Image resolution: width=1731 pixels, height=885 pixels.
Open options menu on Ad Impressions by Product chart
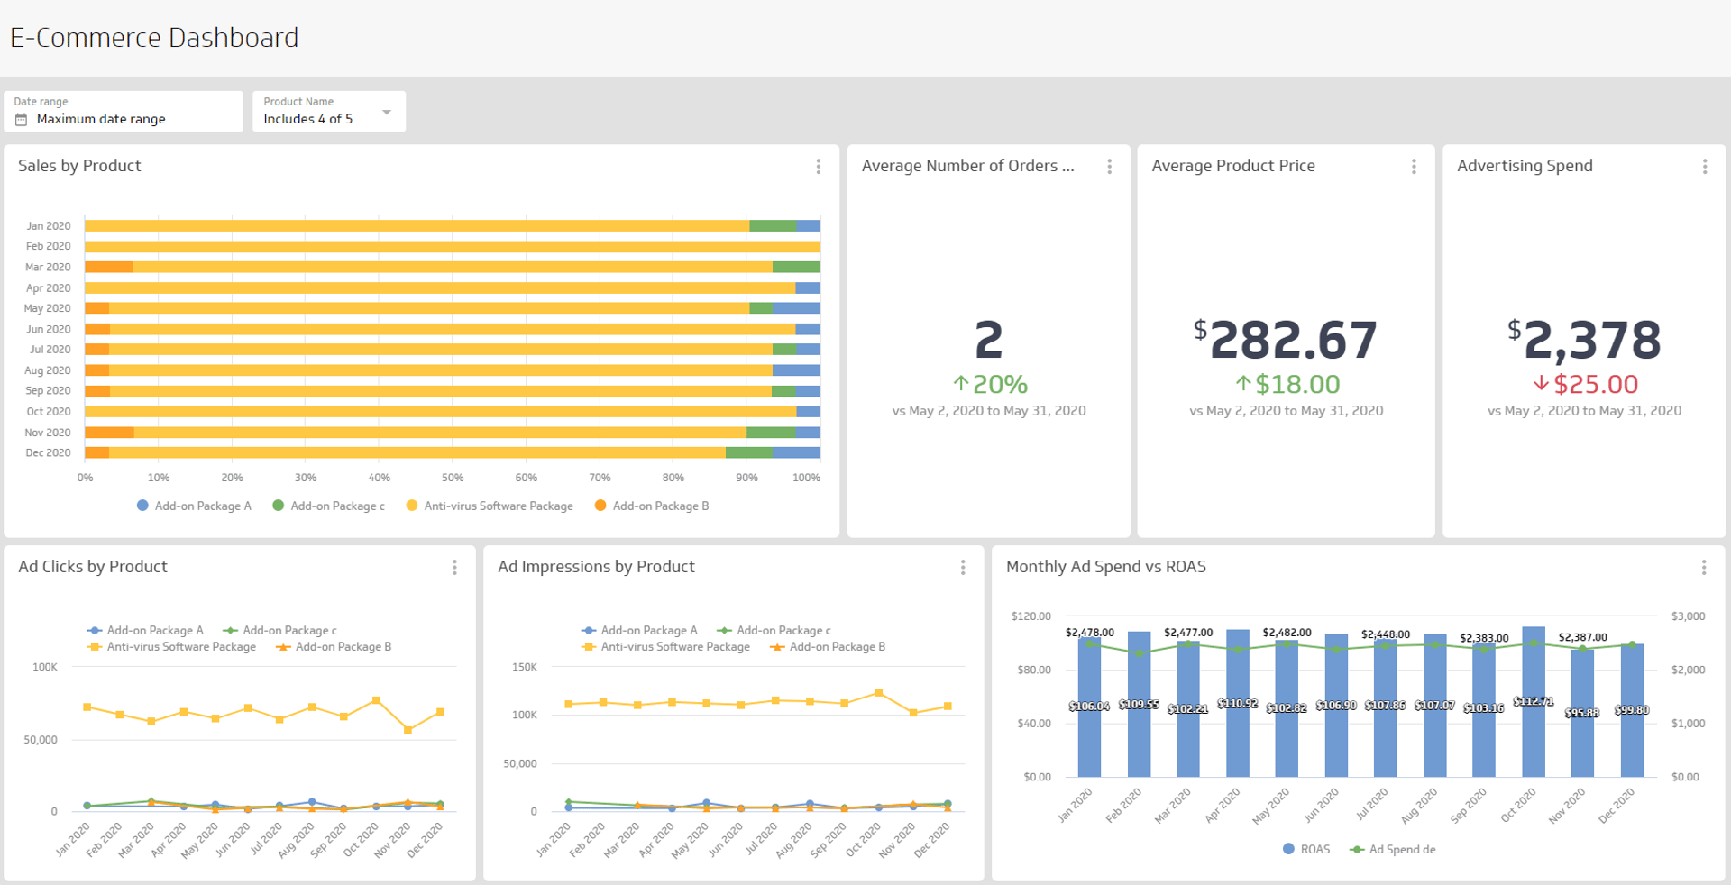tap(963, 568)
